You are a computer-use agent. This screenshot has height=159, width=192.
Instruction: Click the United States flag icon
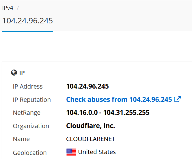click(x=71, y=152)
